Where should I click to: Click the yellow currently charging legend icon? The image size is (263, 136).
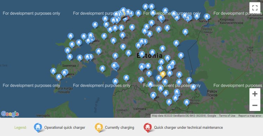point(99,128)
